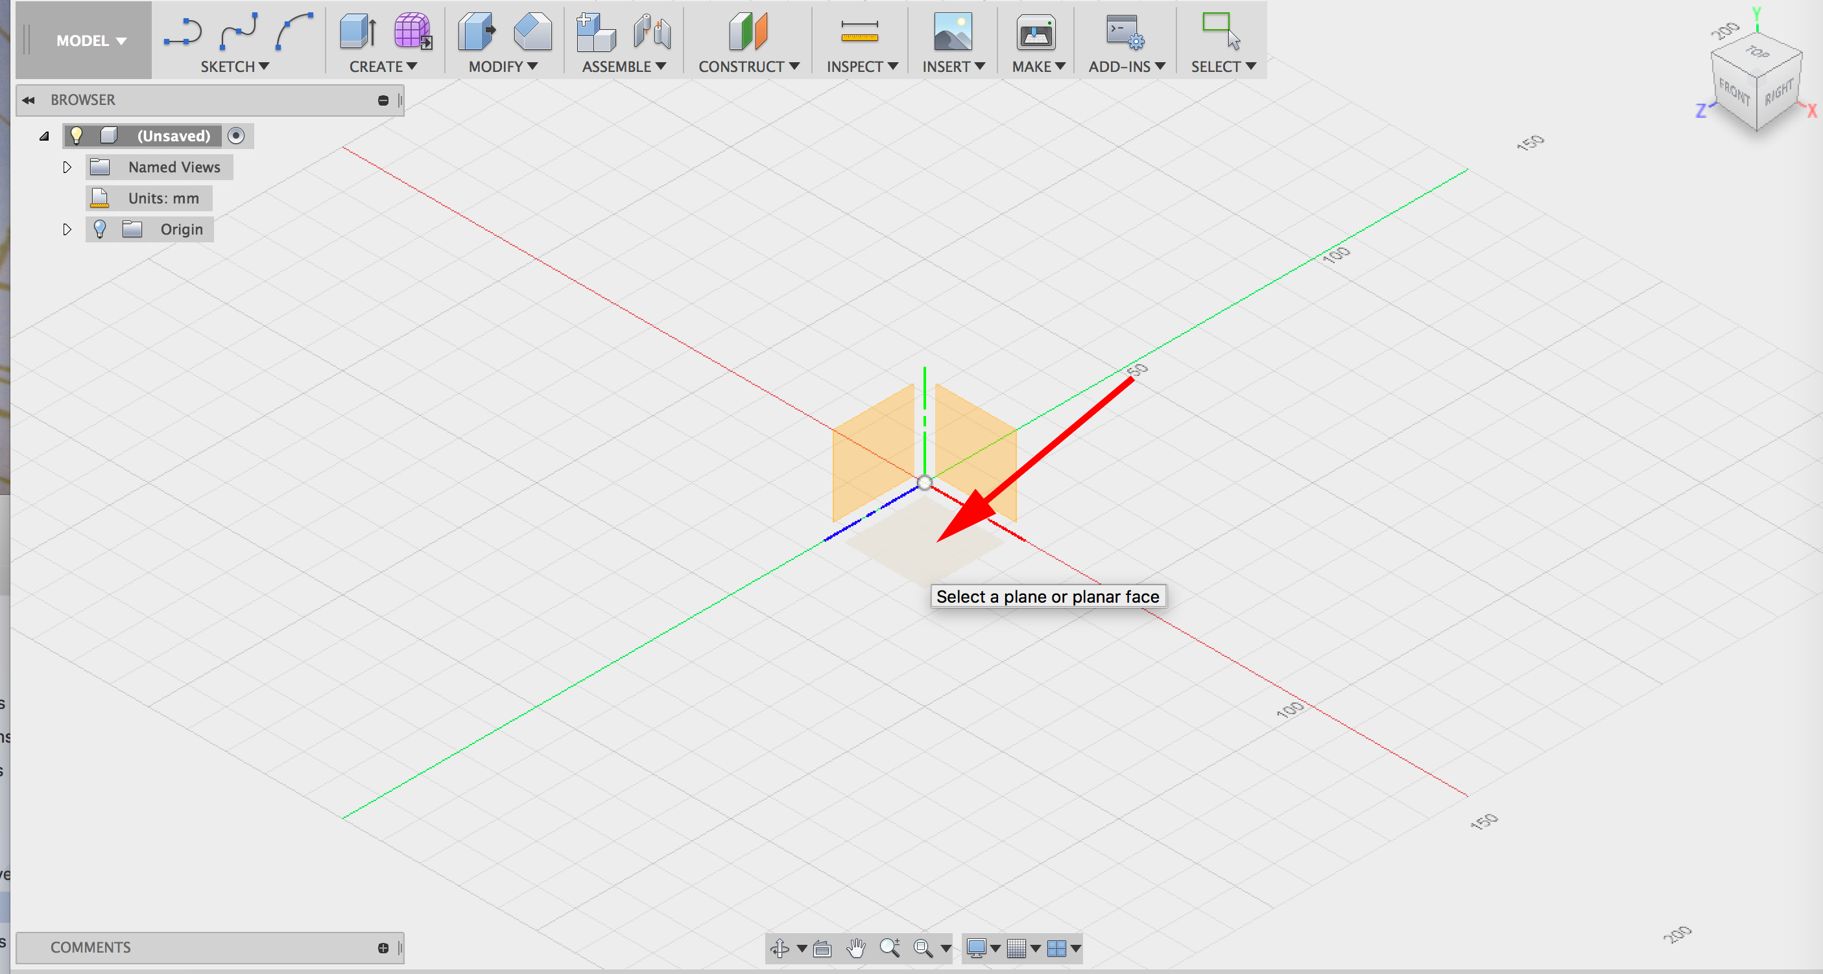Viewport: 1823px width, 974px height.
Task: Click the Viewports layout icon
Action: coord(1056,948)
